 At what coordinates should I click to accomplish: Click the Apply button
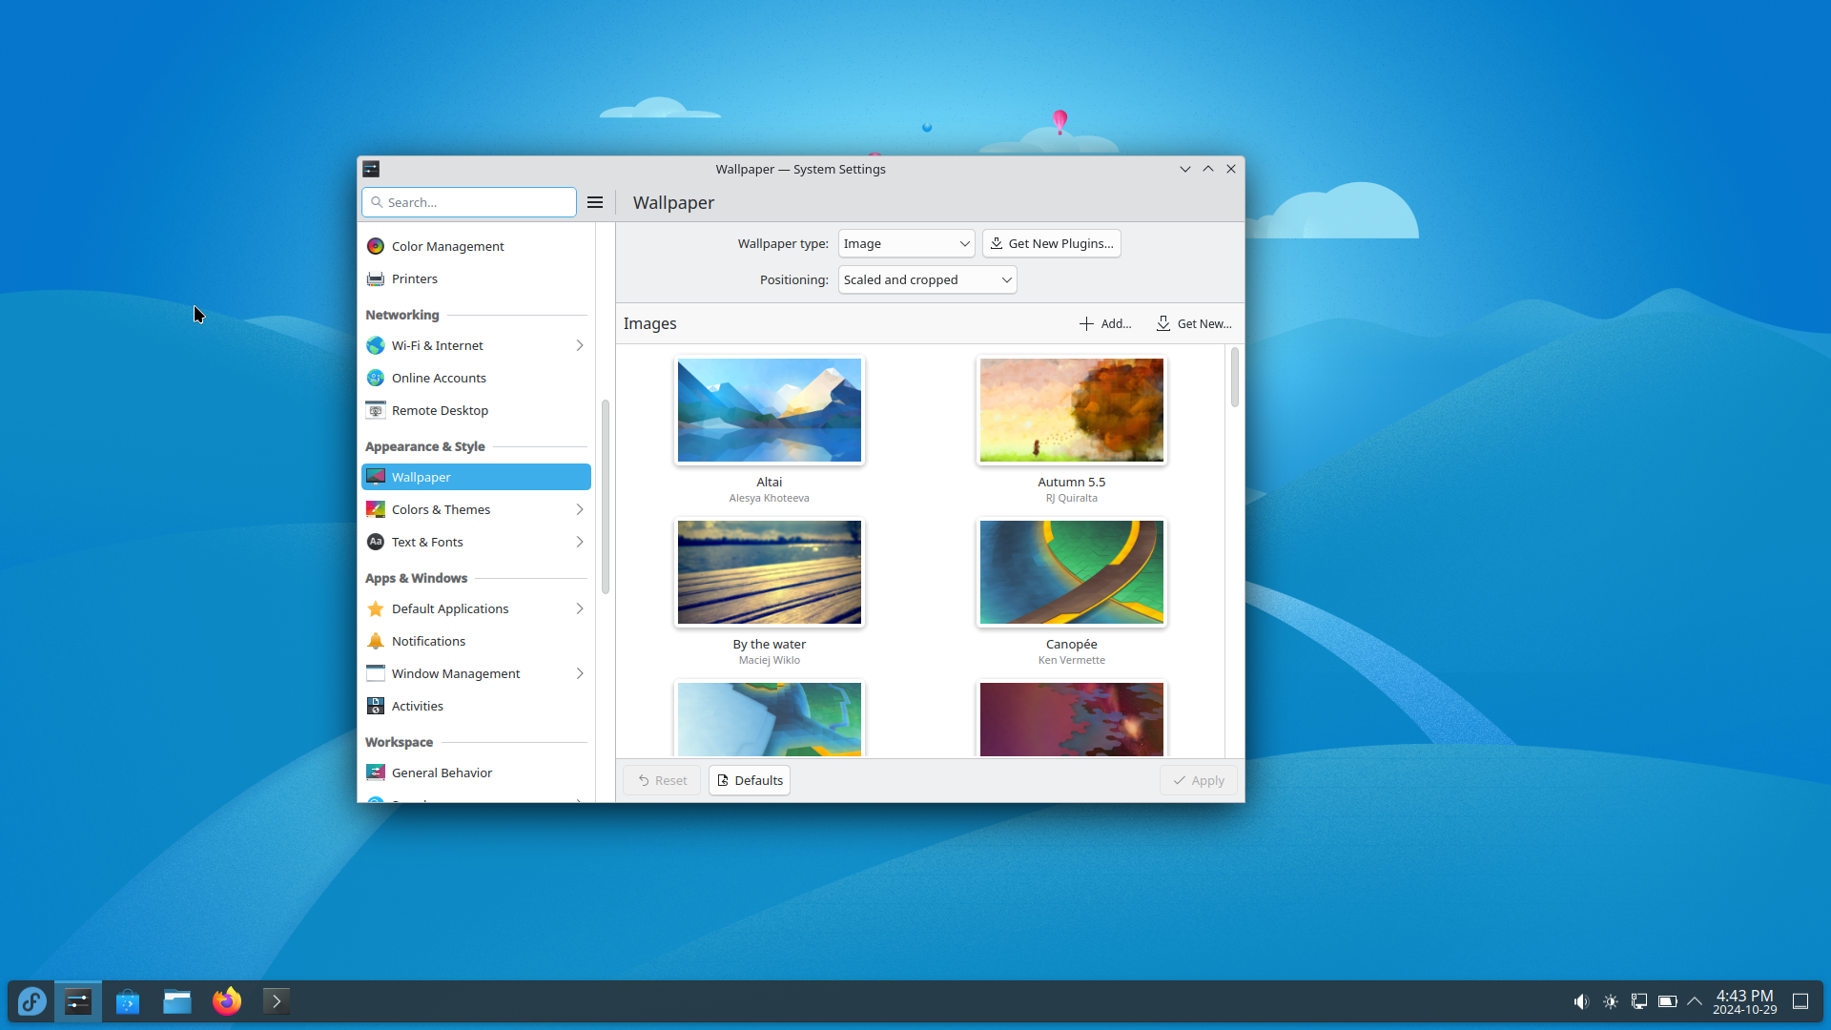pyautogui.click(x=1198, y=780)
